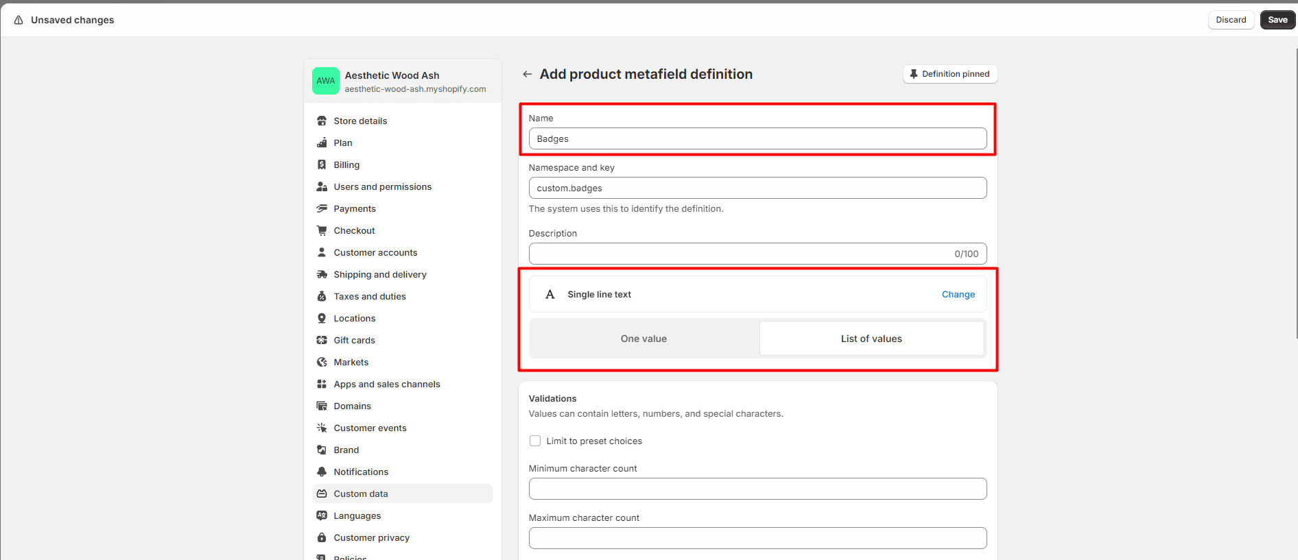Click the Billing receipt icon
The image size is (1298, 560).
click(x=322, y=165)
